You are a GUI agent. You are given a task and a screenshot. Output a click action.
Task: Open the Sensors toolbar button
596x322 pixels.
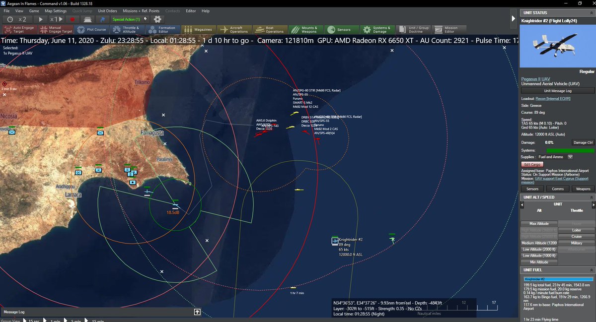coord(342,30)
